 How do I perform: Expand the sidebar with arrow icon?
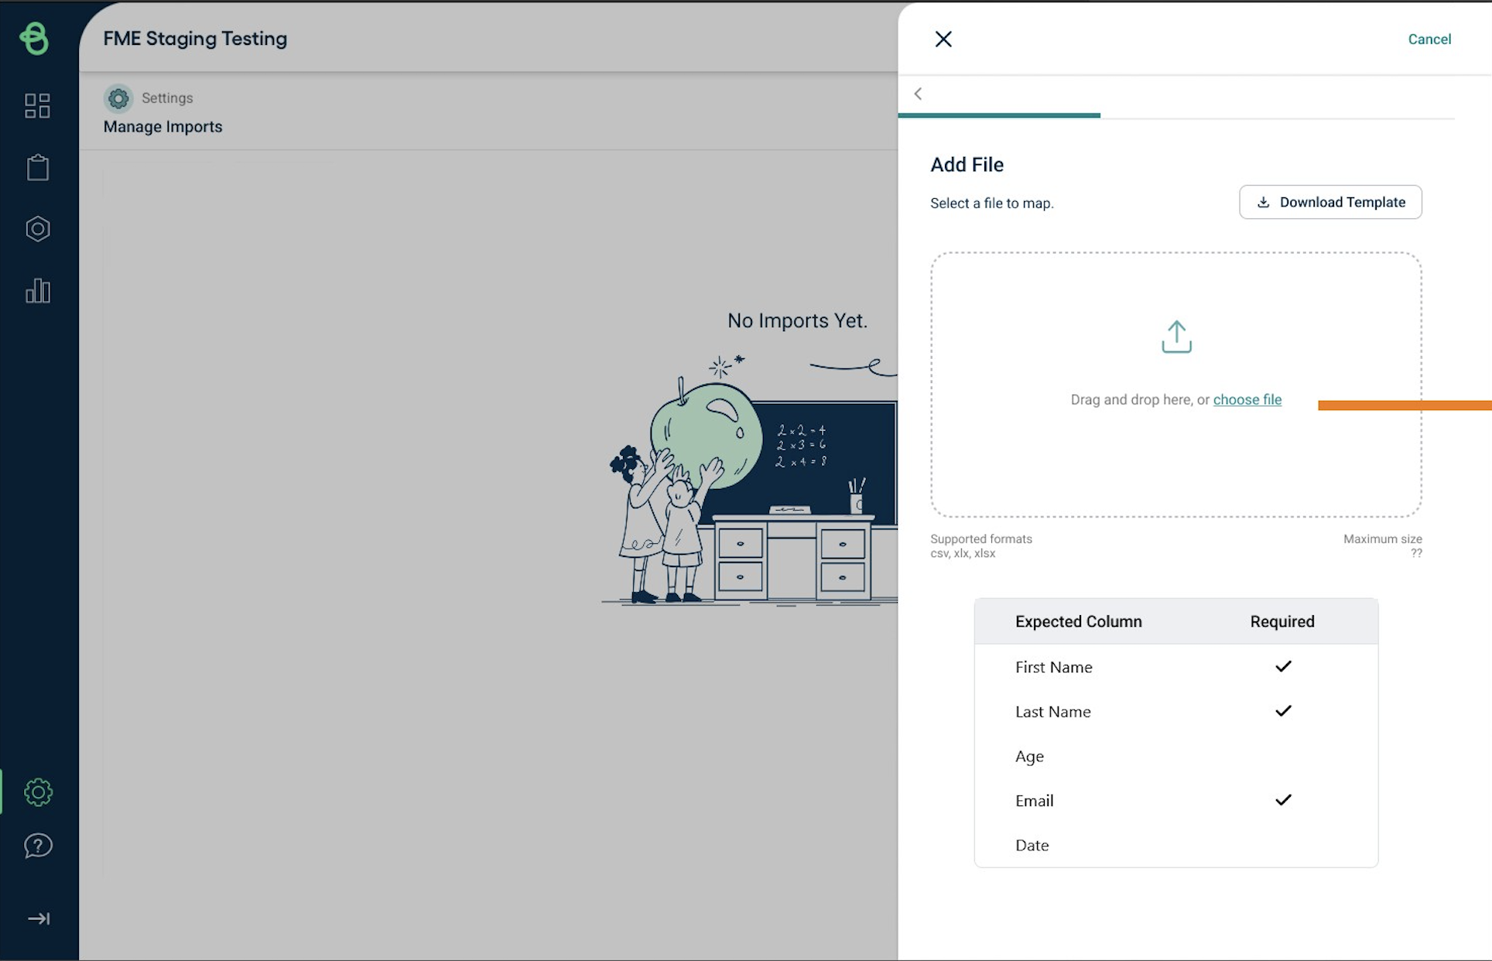pos(38,918)
